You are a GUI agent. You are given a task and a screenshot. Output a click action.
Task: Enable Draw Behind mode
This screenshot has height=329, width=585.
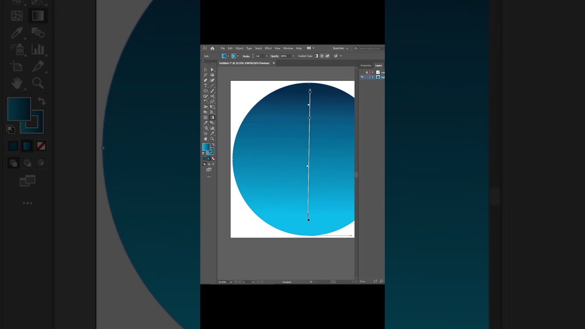point(209,164)
